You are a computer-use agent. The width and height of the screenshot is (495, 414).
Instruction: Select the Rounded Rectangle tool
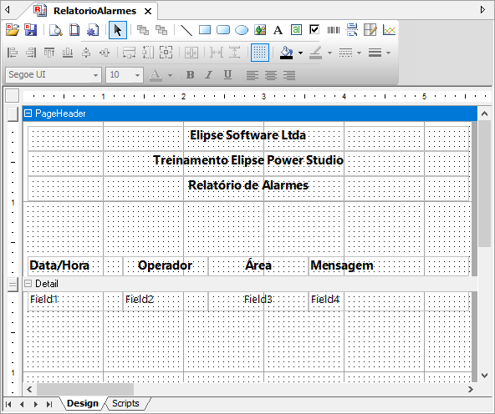[x=223, y=30]
